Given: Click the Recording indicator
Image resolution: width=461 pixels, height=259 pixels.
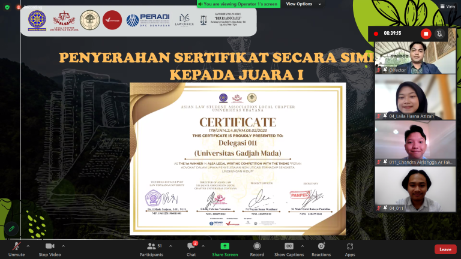Looking at the screenshot, I should tap(29, 7).
